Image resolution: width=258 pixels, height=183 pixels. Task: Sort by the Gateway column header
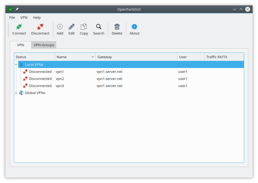(136, 57)
